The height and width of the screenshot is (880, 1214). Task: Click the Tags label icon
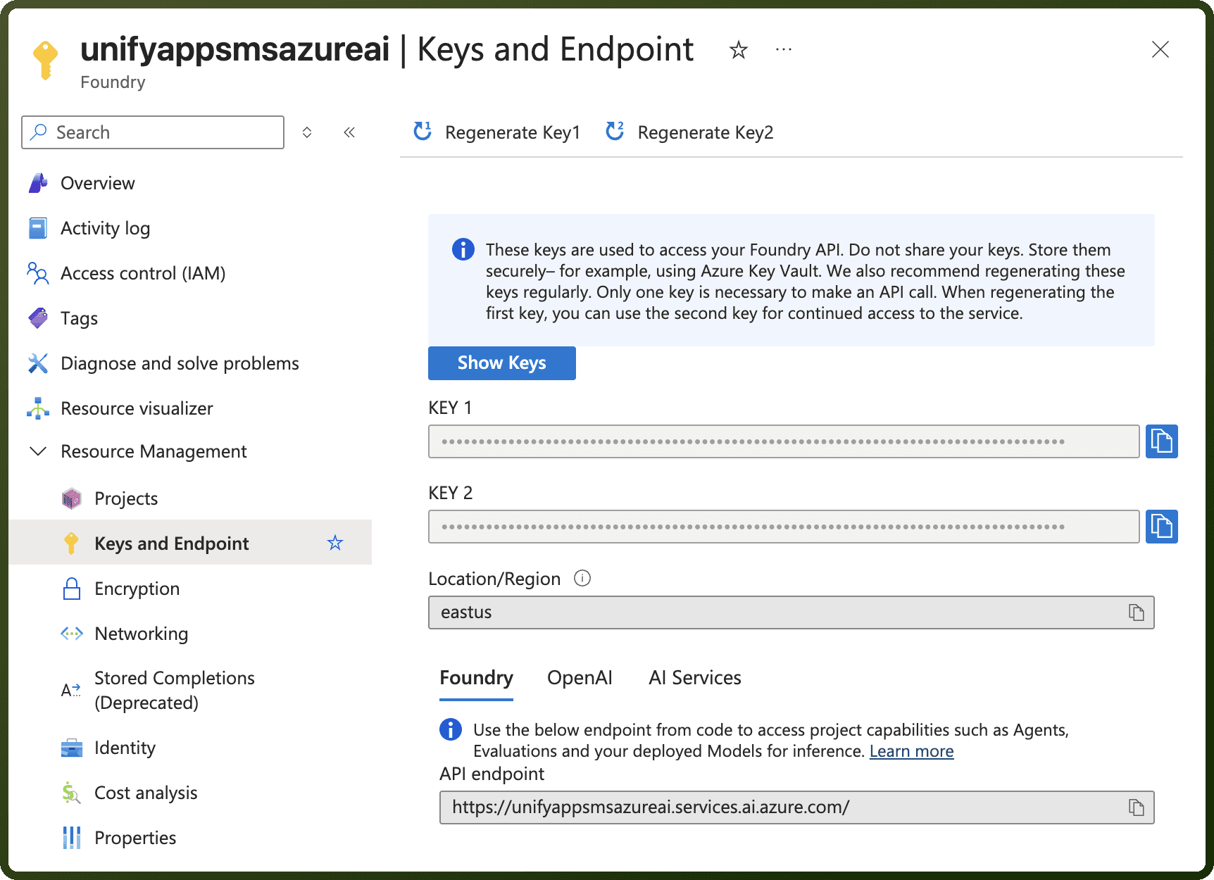[x=38, y=318]
